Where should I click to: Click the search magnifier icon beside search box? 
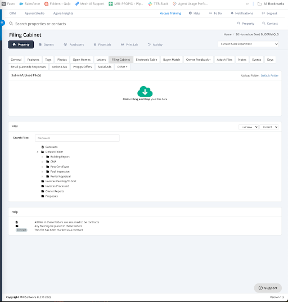[x=11, y=24]
